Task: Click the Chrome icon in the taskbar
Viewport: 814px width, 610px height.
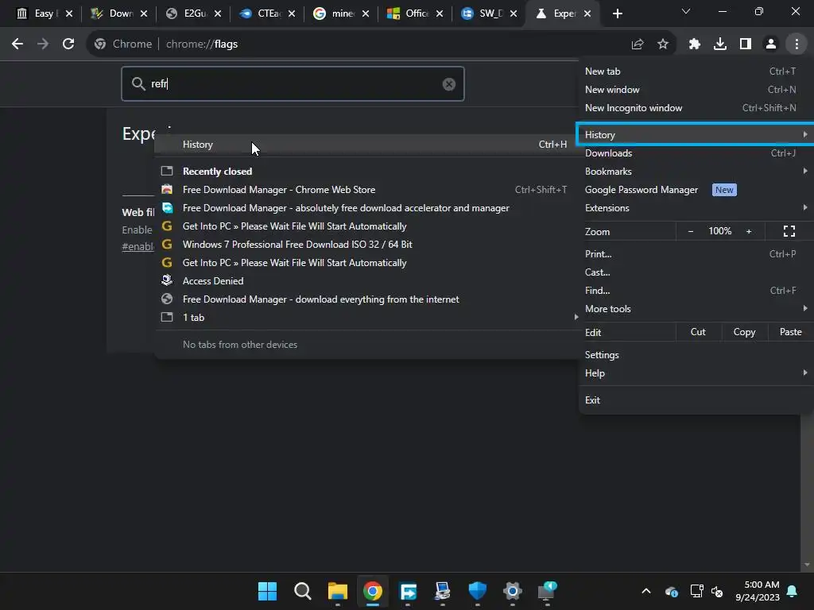Action: point(372,591)
